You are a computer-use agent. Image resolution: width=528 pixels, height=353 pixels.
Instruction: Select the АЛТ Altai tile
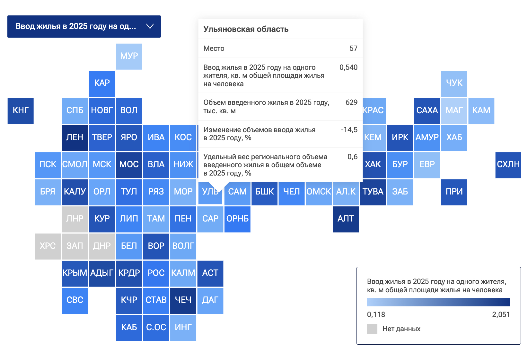pos(346,219)
